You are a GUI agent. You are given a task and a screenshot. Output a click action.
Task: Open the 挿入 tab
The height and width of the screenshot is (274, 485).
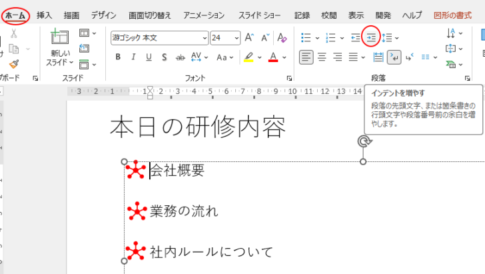coord(44,15)
